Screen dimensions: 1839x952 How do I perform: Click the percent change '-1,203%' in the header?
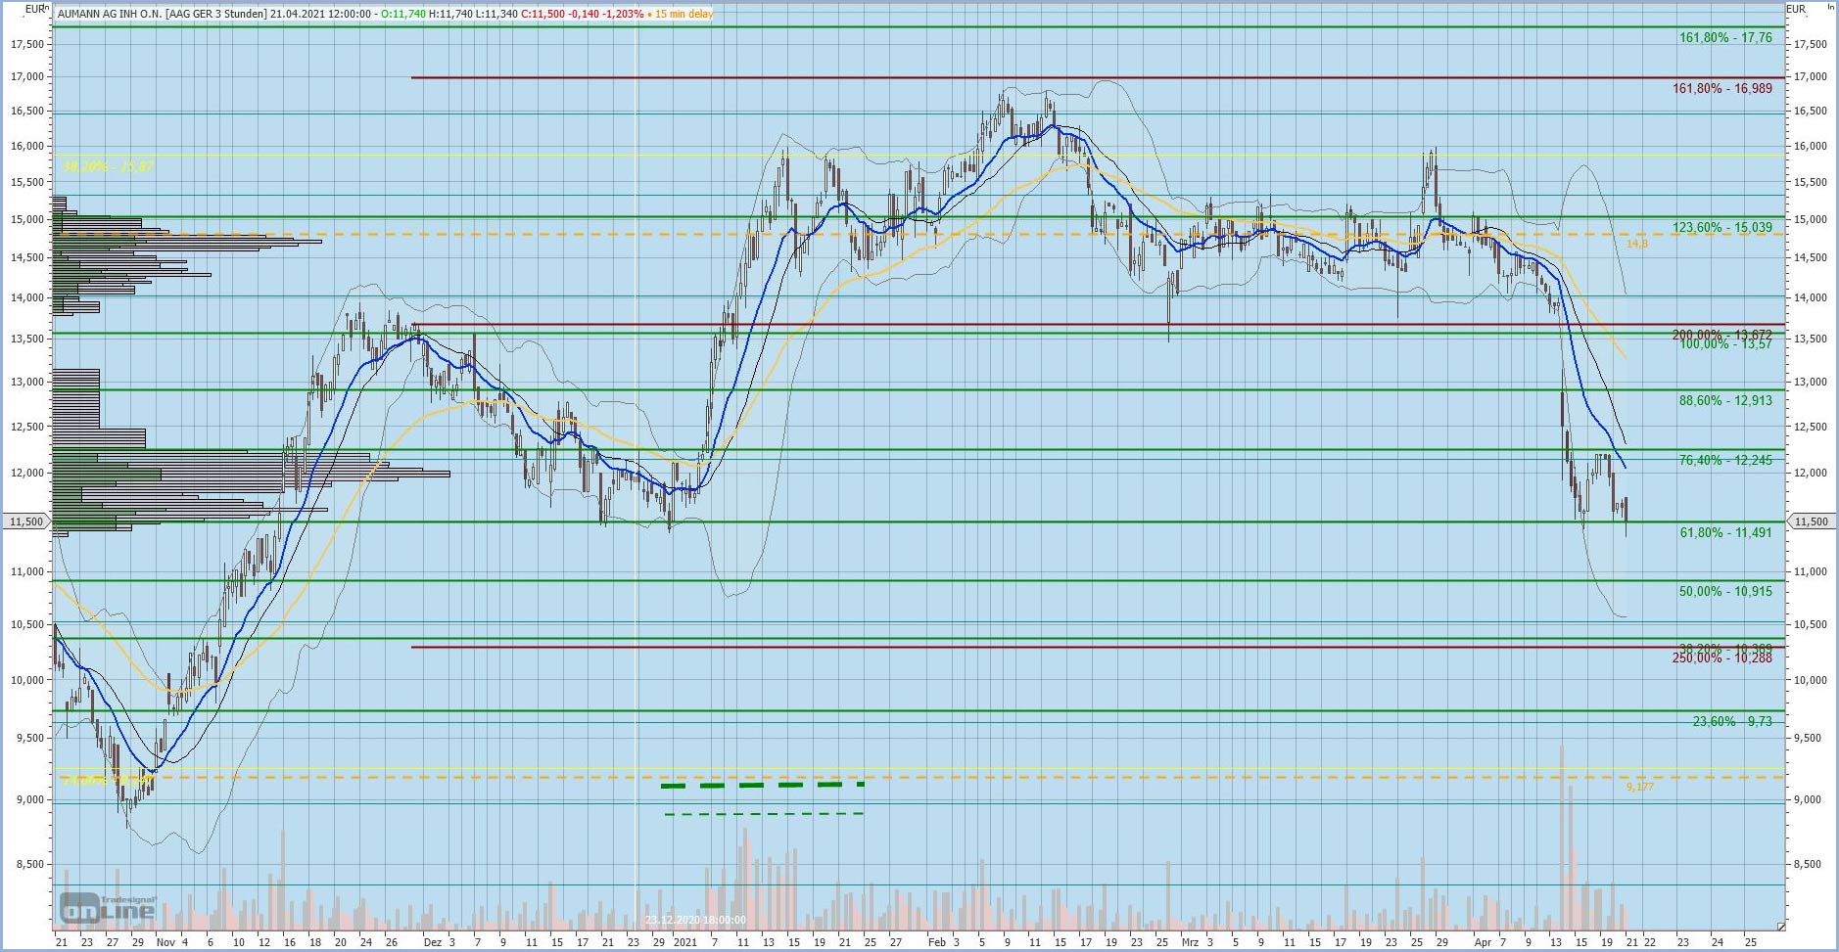click(623, 14)
